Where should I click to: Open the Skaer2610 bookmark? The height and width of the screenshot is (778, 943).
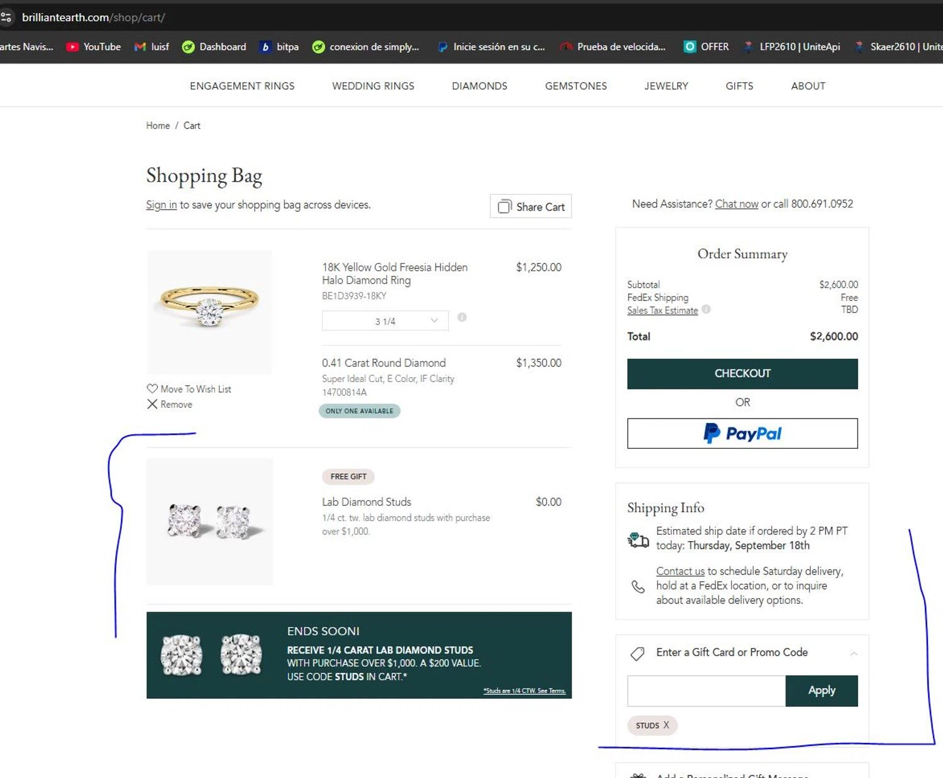[898, 47]
